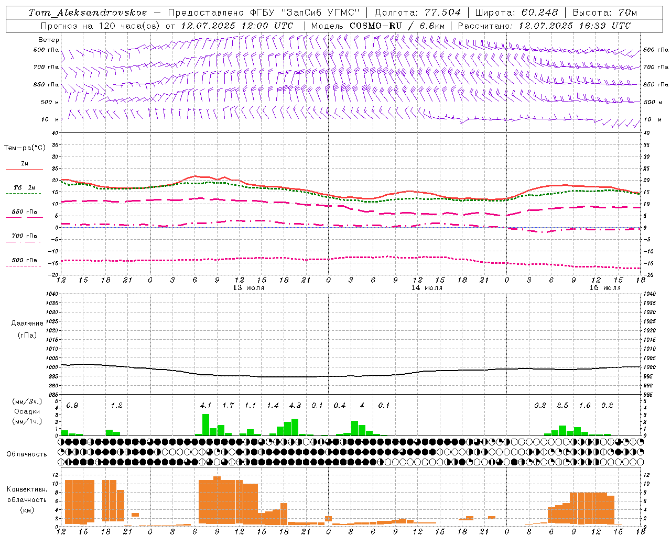Click the 3-hour precipitation value 1.7
671x536 pixels.
point(228,406)
